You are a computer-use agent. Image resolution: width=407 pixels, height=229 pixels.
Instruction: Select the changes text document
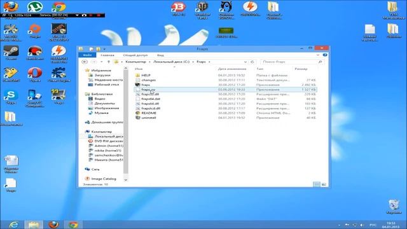point(148,80)
